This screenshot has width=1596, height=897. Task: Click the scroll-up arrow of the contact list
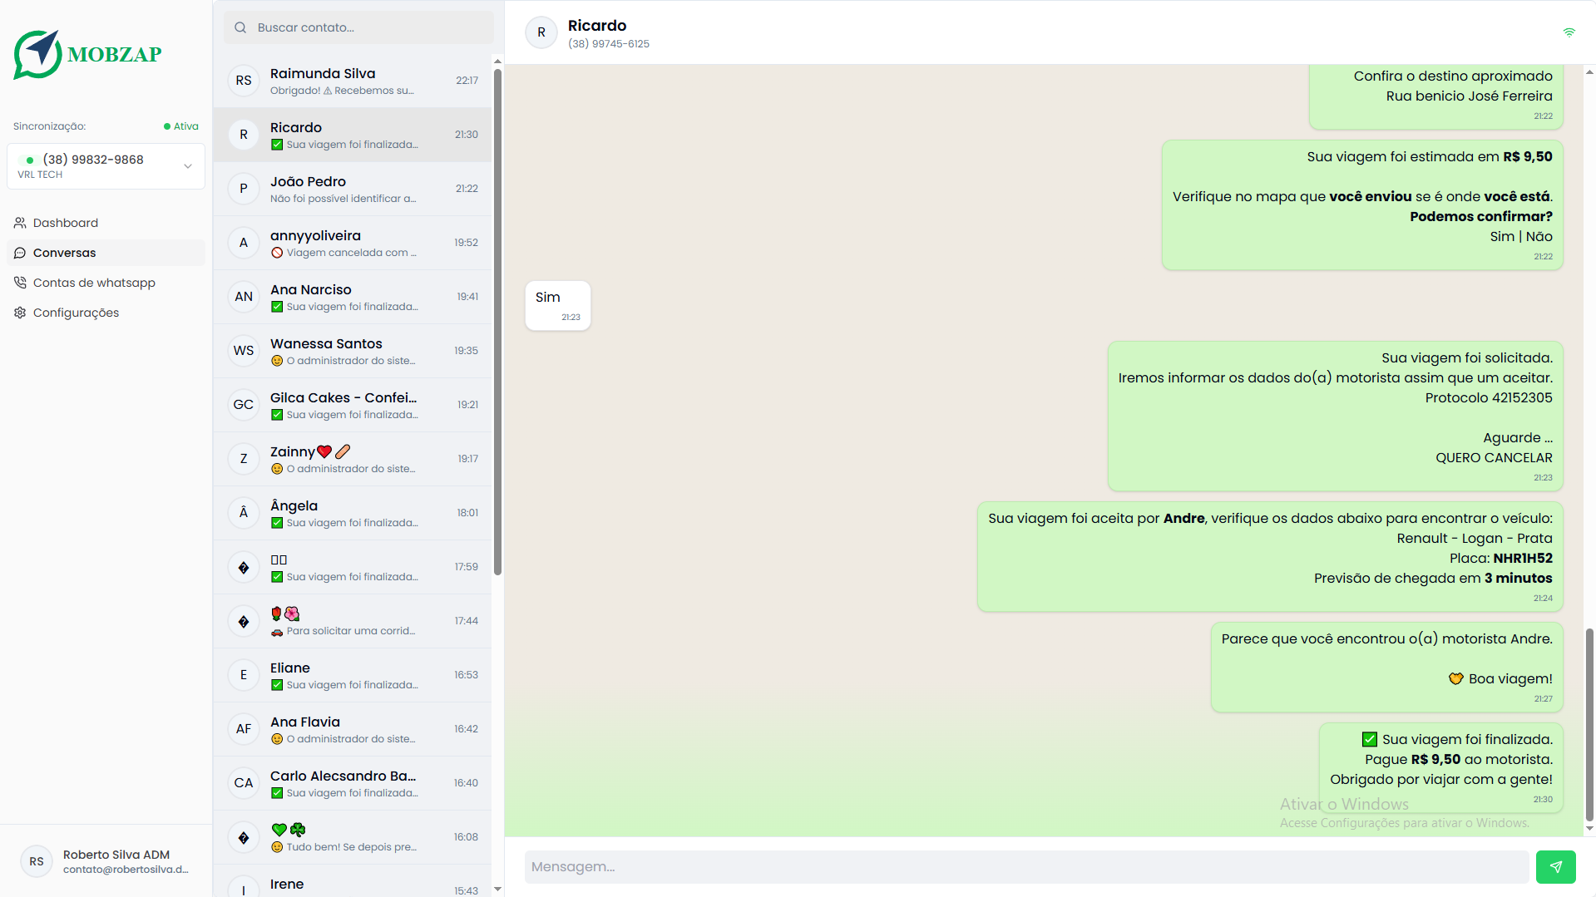(x=497, y=61)
